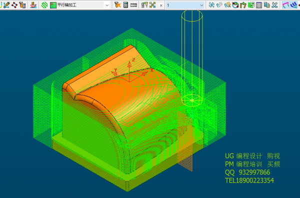Viewport: 300px width, 198px height.
Task: Open the calculator icon in toolbar
Action: 125,5
